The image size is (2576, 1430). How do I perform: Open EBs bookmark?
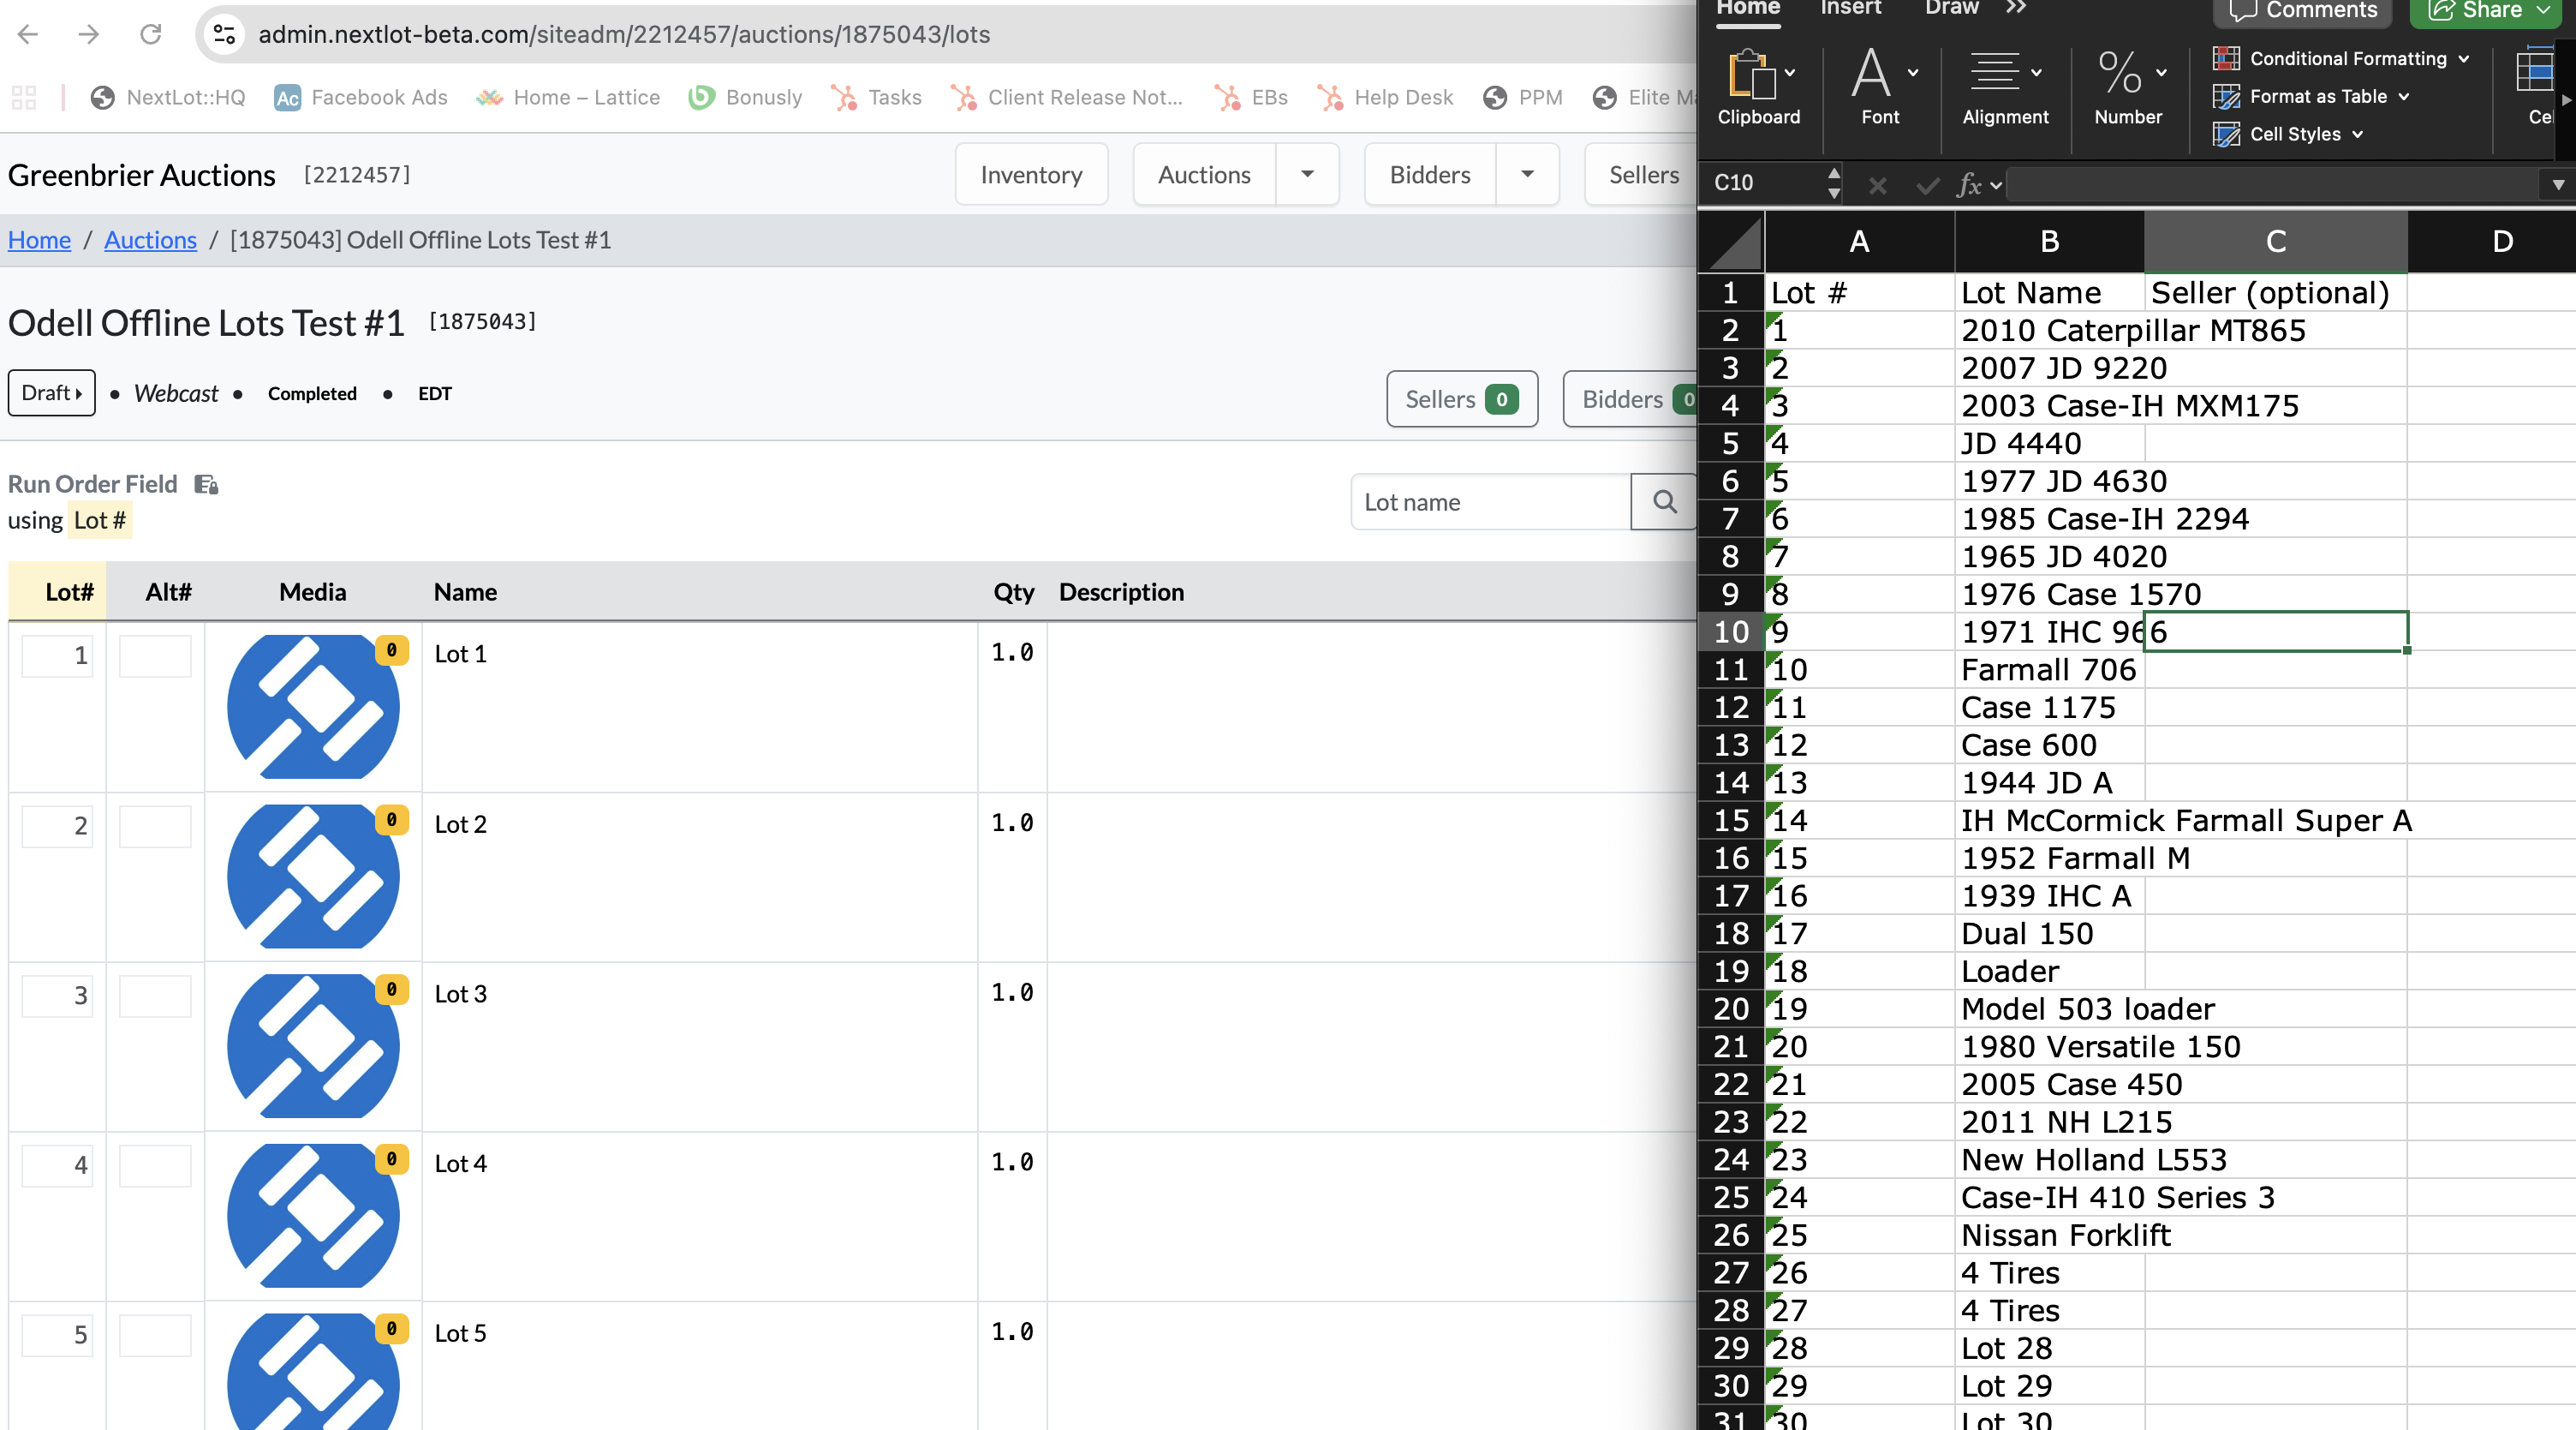coord(1251,97)
